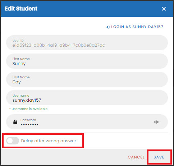Click into the Username field sunny.day157
This screenshot has height=166, width=174.
point(87,98)
